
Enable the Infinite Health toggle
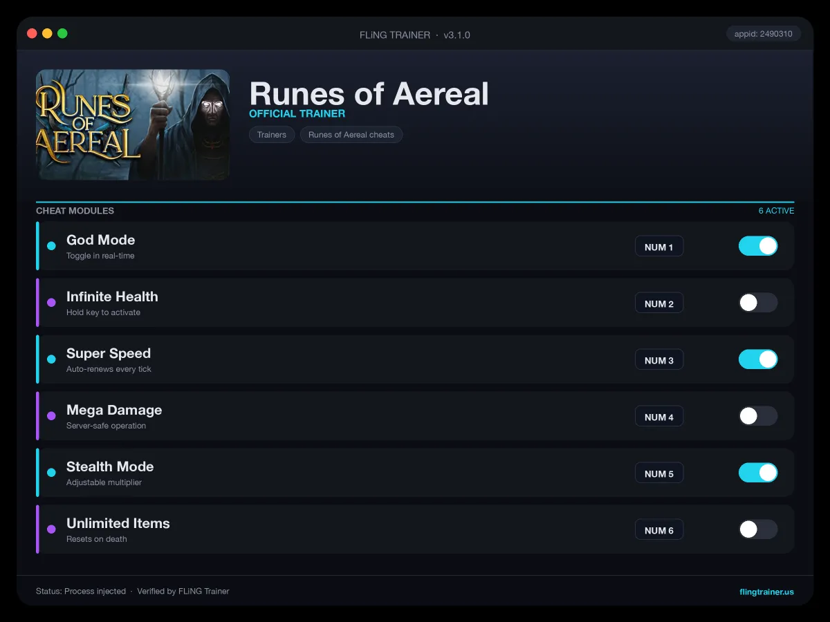[758, 303]
